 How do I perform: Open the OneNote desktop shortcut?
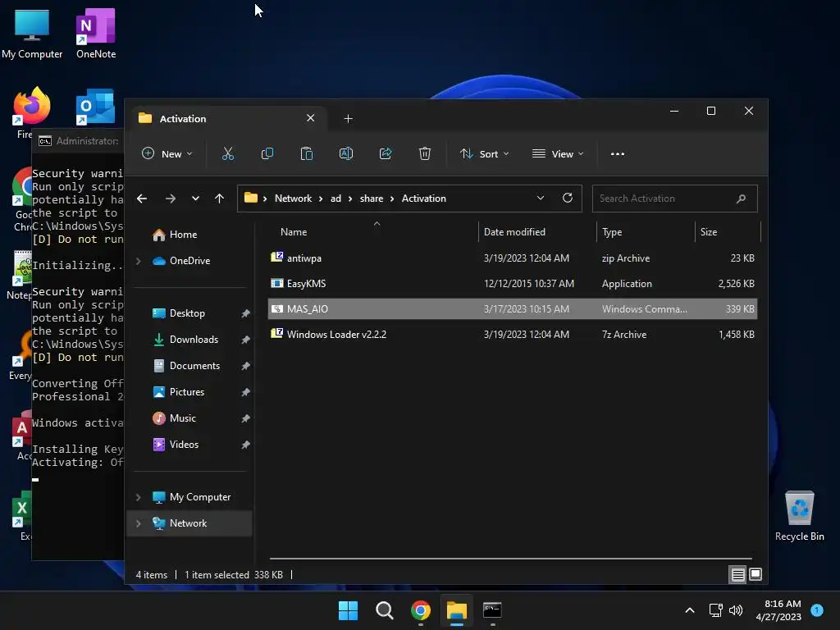coord(96,34)
